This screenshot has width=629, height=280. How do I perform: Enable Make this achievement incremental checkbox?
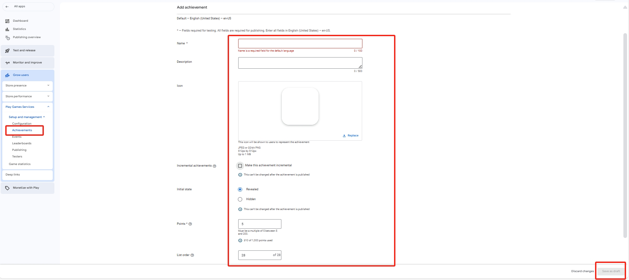click(x=240, y=166)
